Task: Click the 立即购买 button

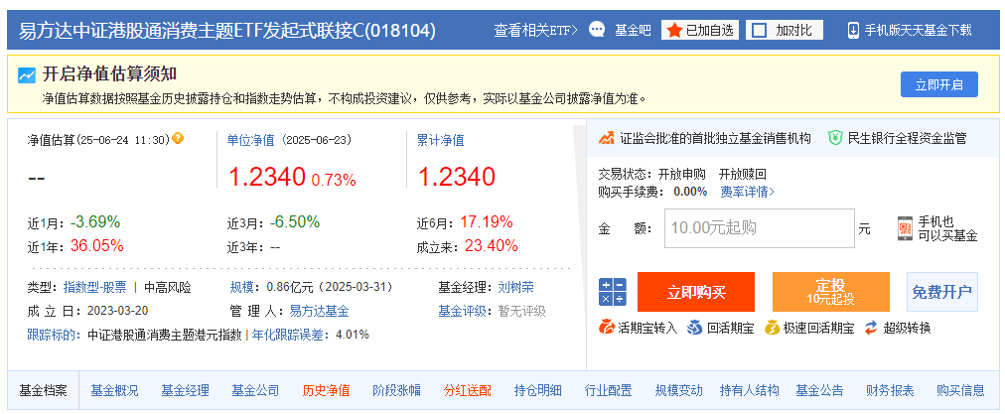Action: [696, 292]
